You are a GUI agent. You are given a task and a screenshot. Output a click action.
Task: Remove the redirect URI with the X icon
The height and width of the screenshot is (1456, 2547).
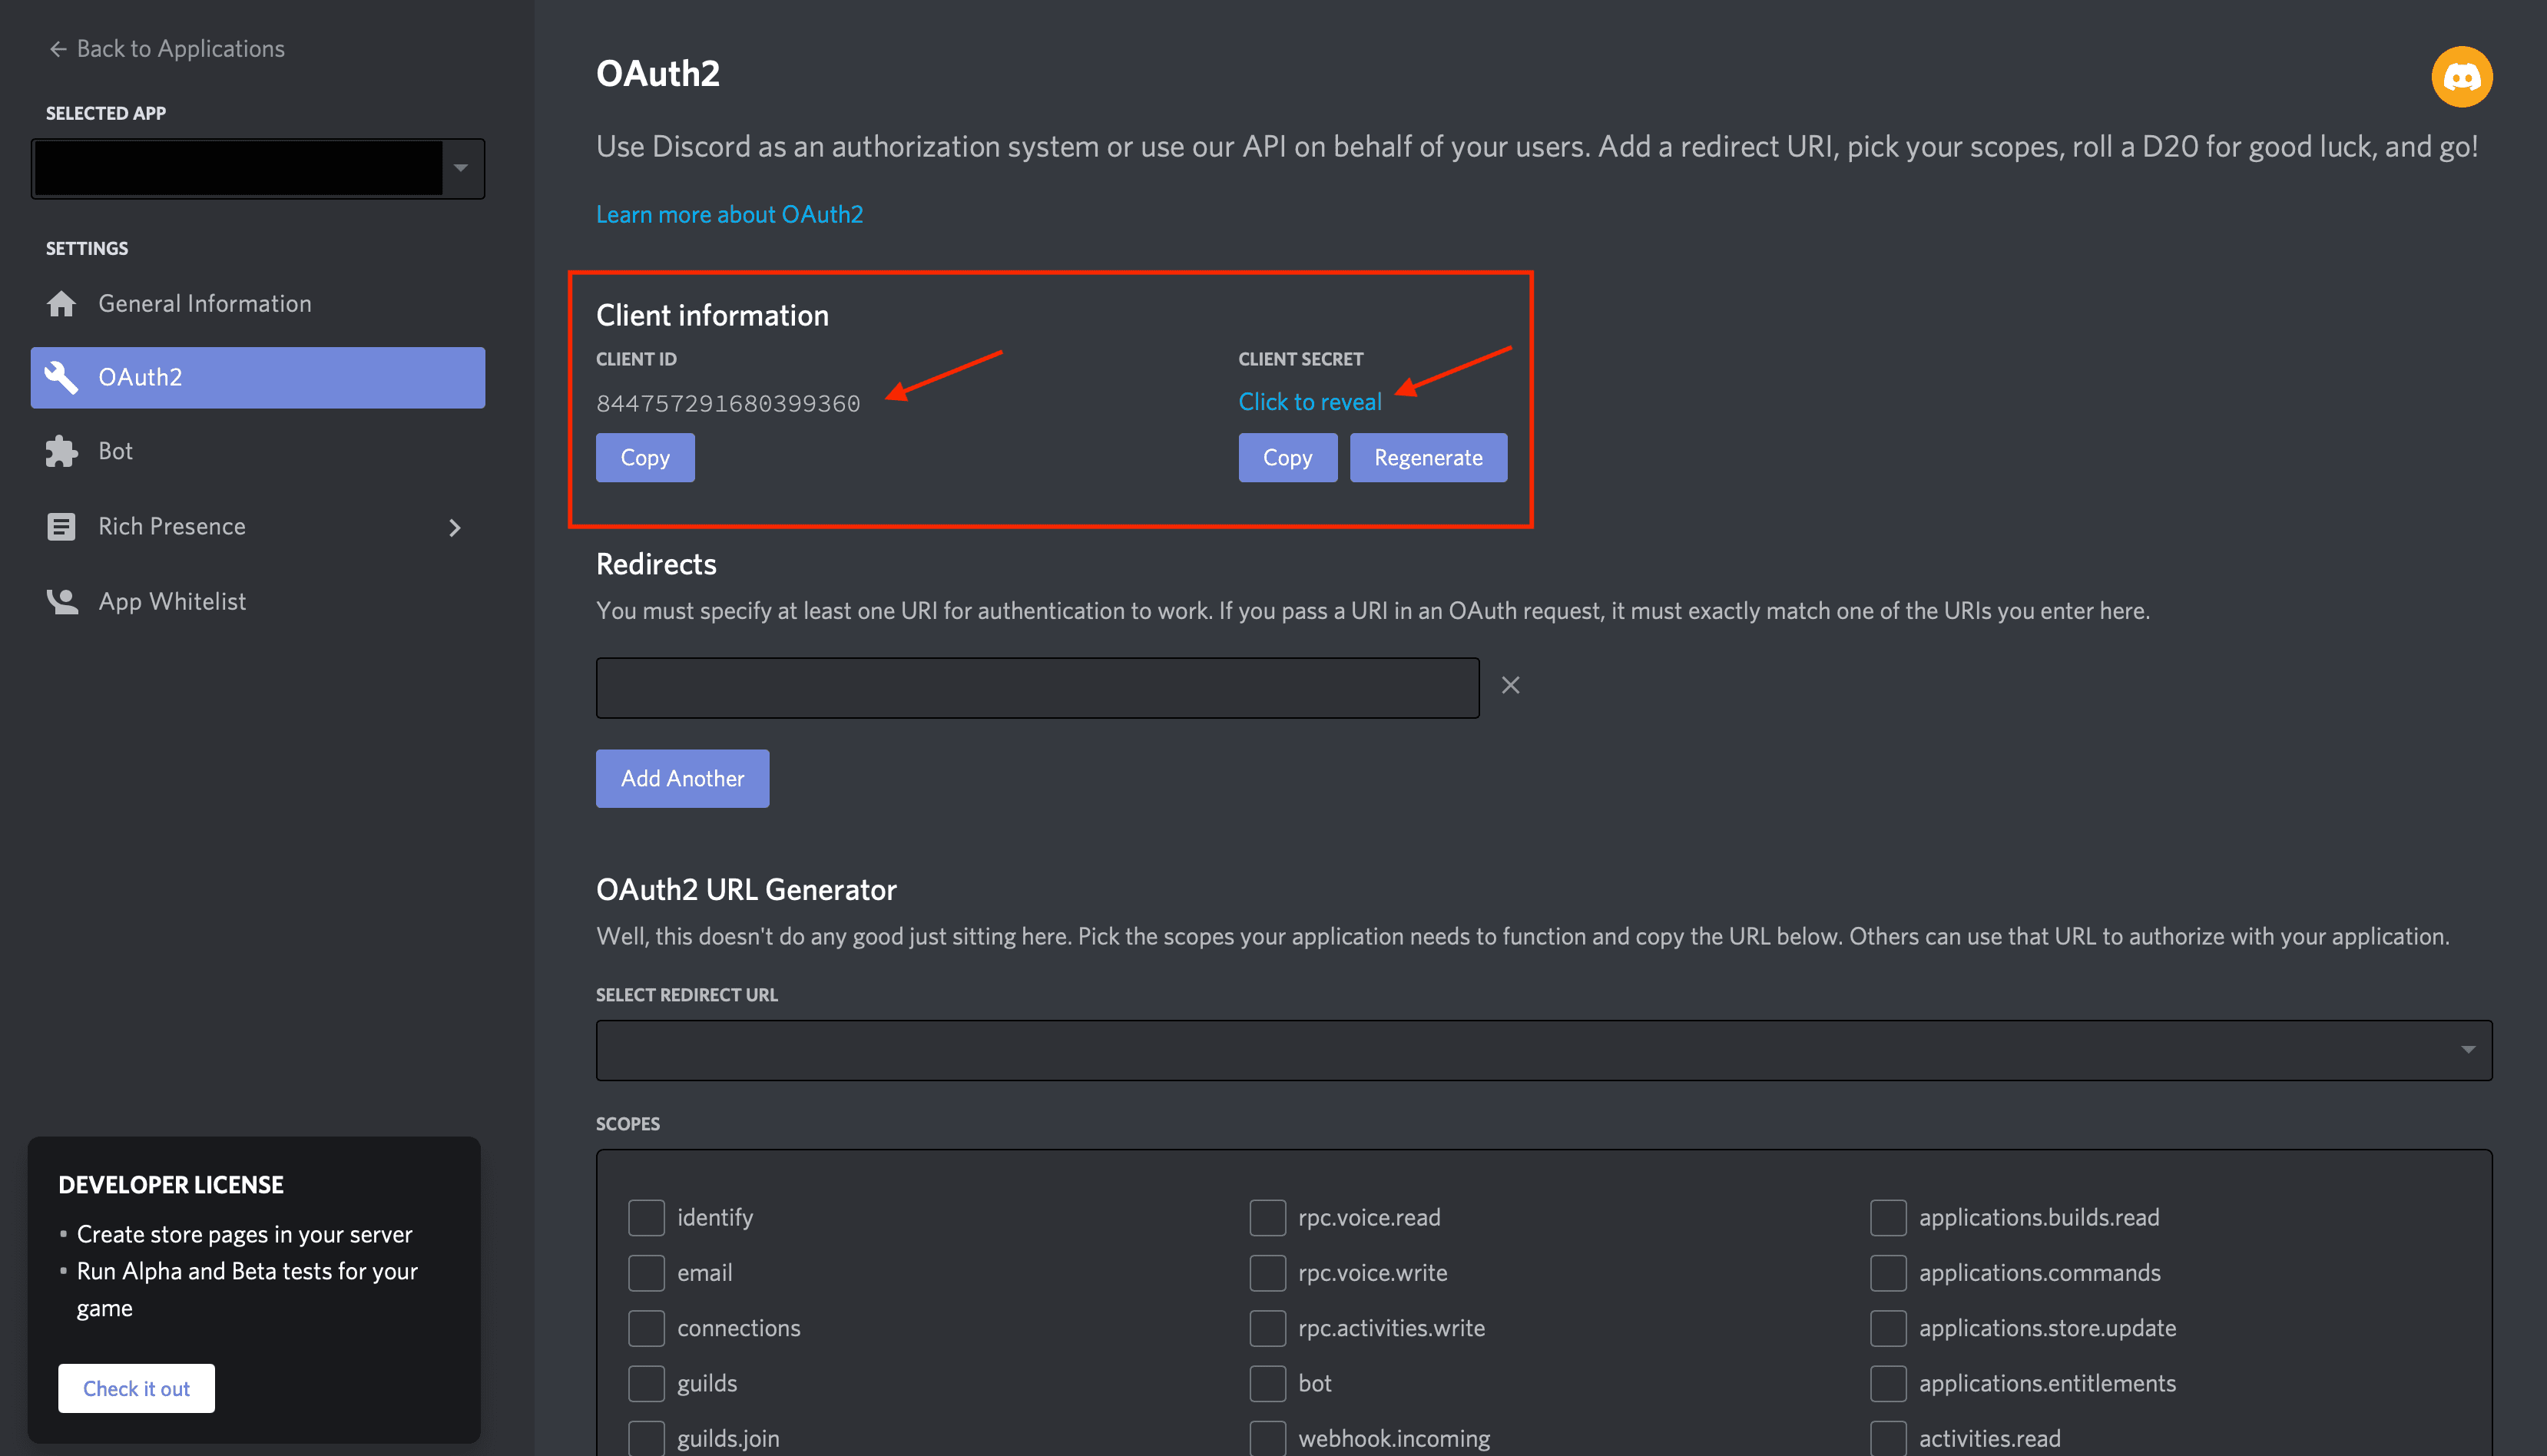(1510, 686)
